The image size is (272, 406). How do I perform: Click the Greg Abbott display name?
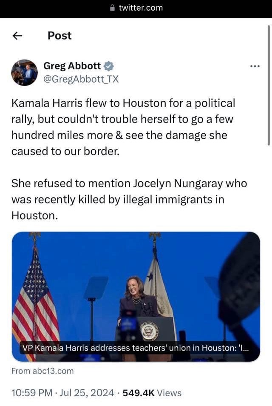pos(72,66)
